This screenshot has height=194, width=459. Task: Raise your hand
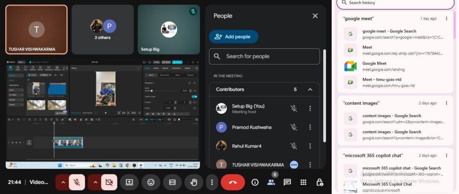pyautogui.click(x=194, y=182)
